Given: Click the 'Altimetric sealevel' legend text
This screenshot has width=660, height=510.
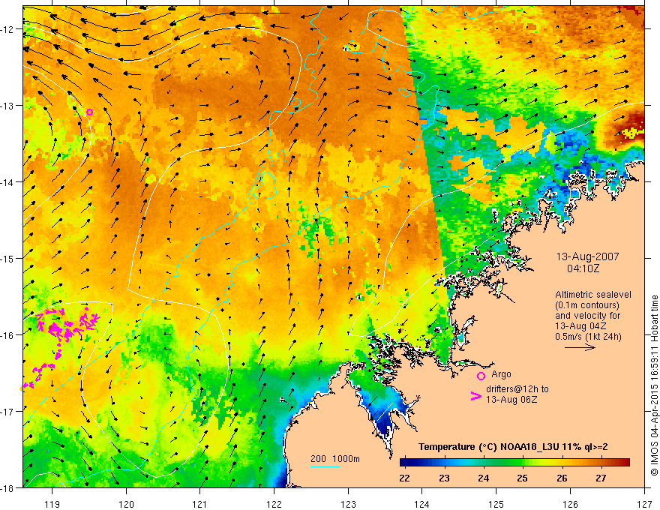Looking at the screenshot, I should click(x=593, y=295).
